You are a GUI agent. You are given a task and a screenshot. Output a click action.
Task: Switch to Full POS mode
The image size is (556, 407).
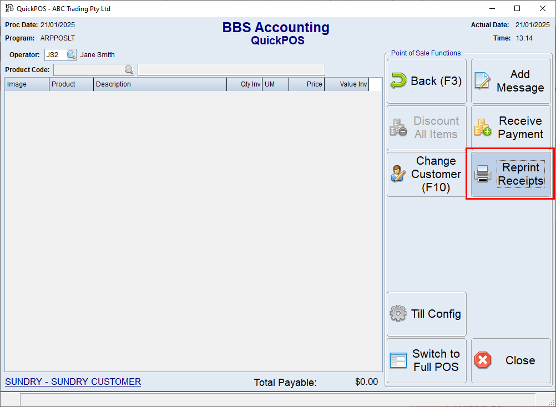pyautogui.click(x=426, y=360)
